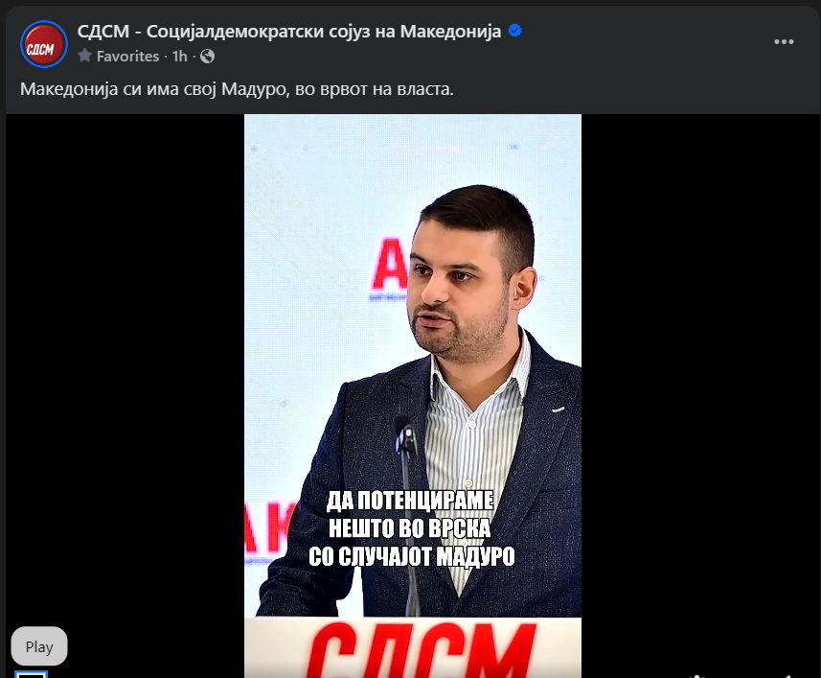This screenshot has width=821, height=678.
Task: Click the post caption about Мадуро
Action: [x=237, y=89]
